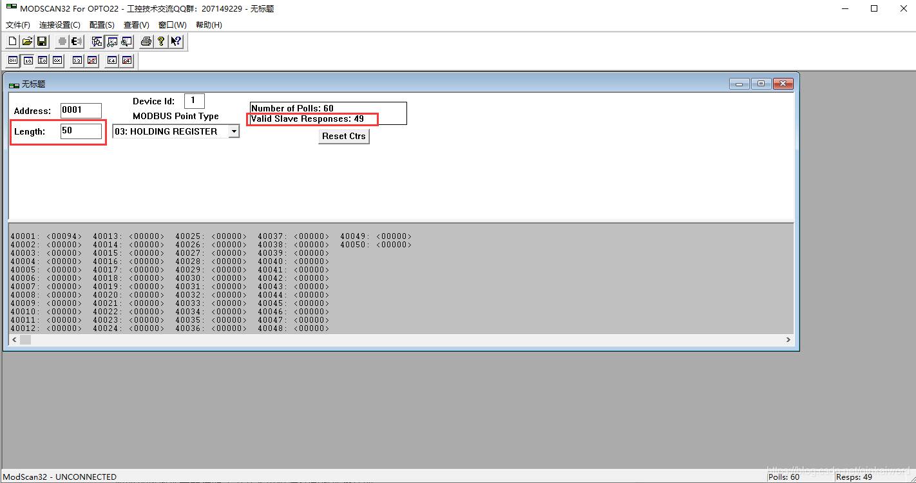Viewport: 916px width, 483px height.
Task: Click the Length input field
Action: click(x=81, y=131)
